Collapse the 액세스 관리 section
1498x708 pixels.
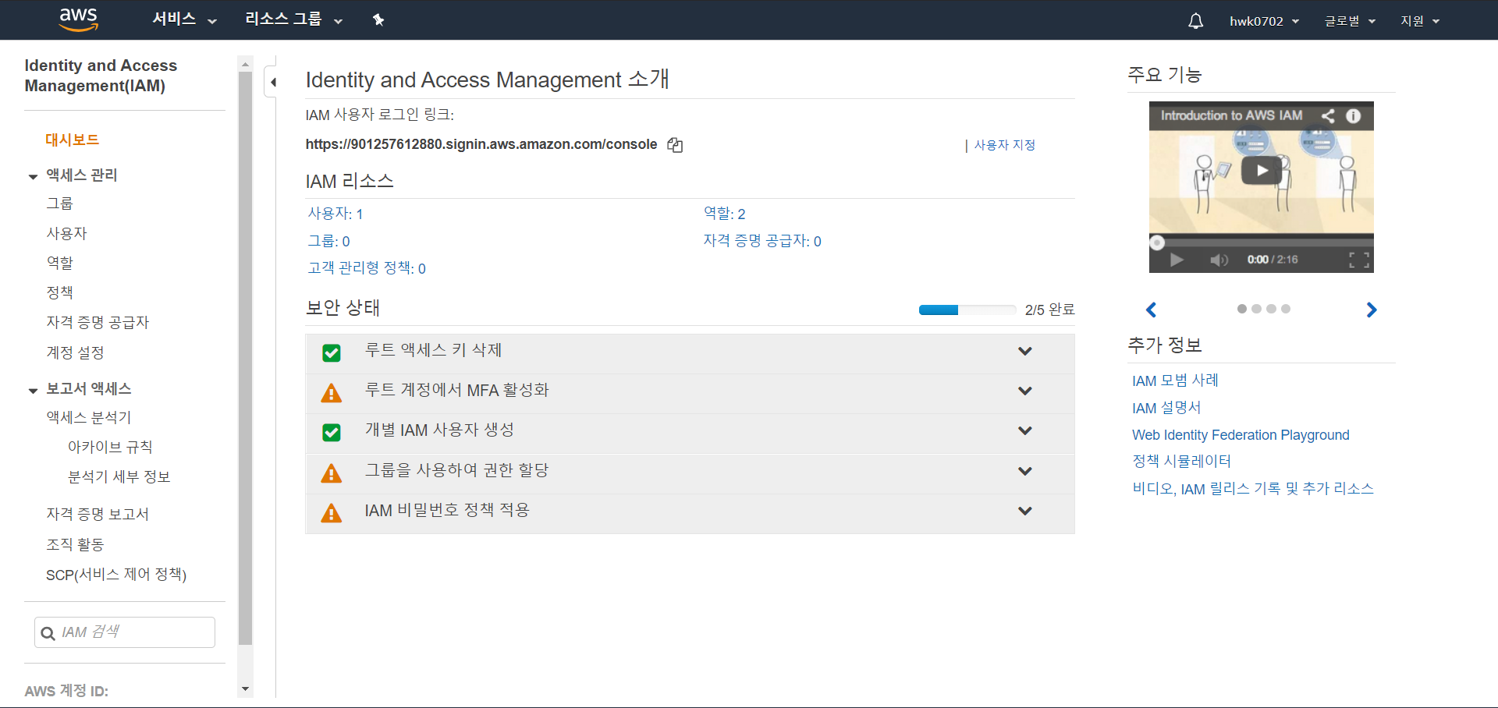(33, 176)
